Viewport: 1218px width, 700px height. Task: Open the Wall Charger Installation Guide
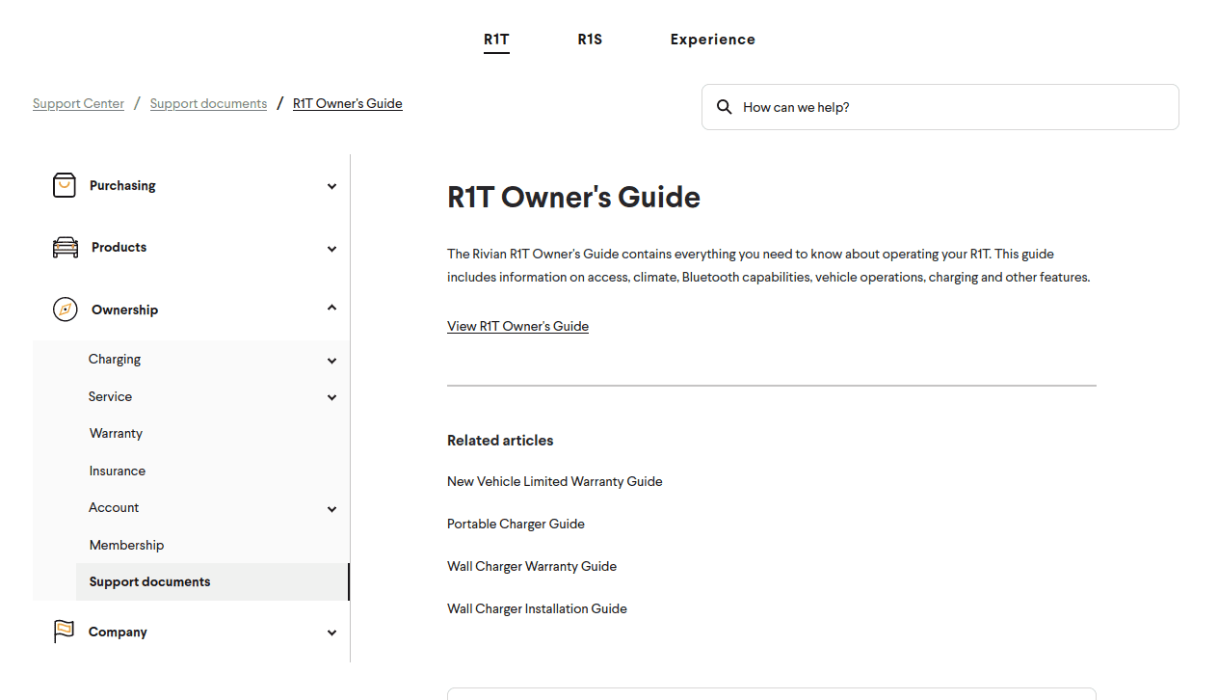[537, 608]
